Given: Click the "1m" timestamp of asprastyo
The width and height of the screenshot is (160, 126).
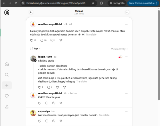Looking at the screenshot, I should coord(53,111).
